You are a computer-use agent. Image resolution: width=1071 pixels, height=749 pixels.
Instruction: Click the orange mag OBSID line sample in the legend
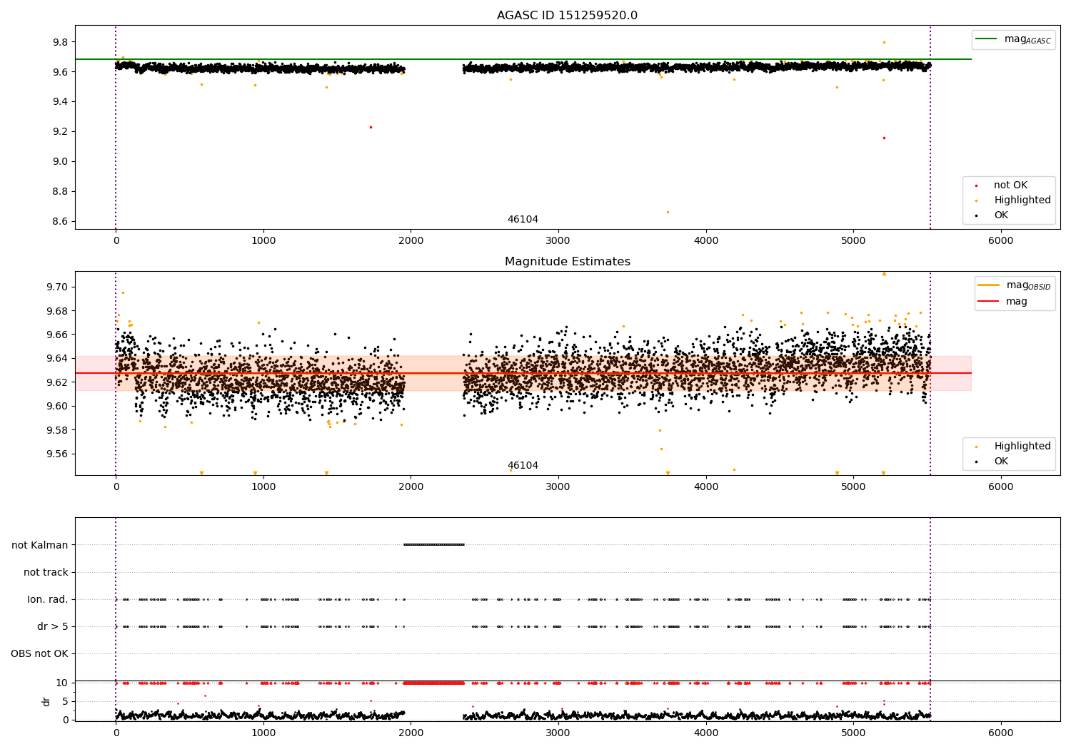990,285
